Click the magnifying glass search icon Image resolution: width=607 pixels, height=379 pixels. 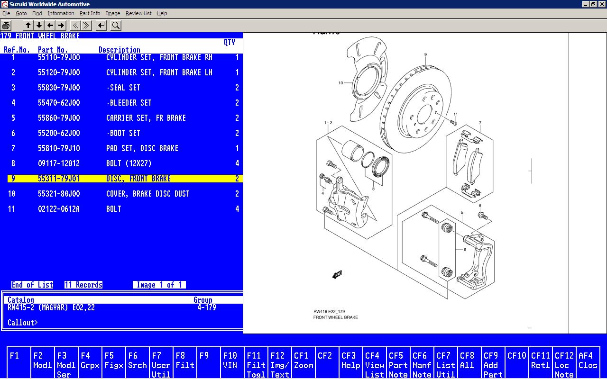click(x=116, y=26)
